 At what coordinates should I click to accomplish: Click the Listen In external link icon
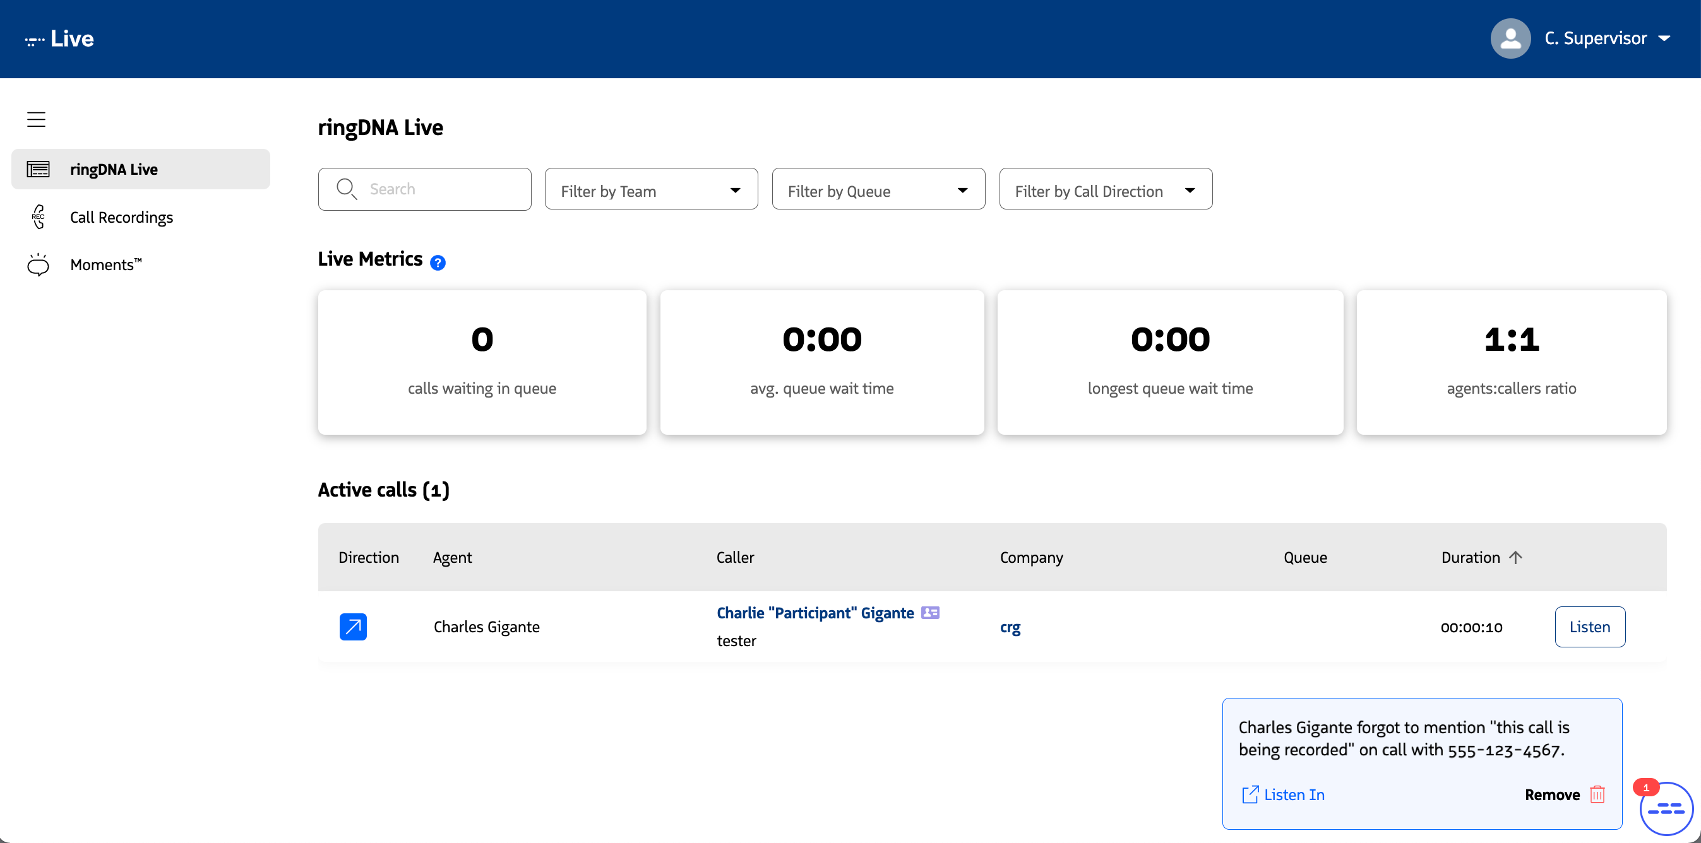pyautogui.click(x=1250, y=794)
